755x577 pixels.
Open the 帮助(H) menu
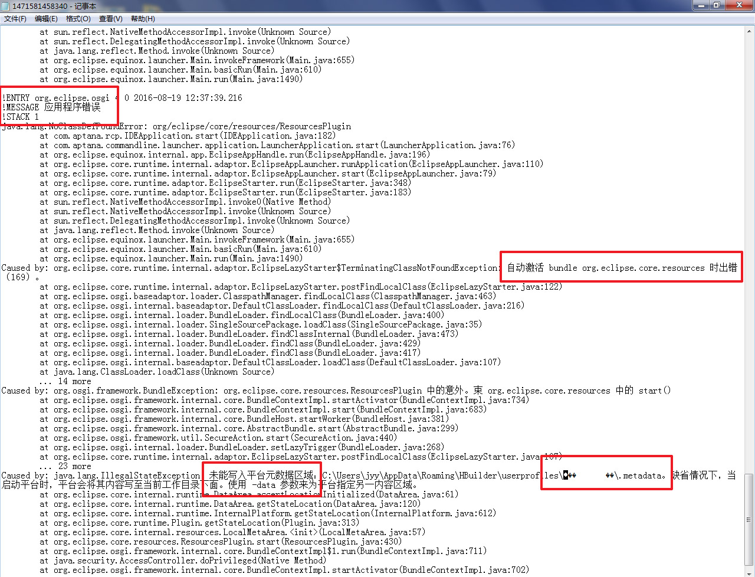(143, 19)
